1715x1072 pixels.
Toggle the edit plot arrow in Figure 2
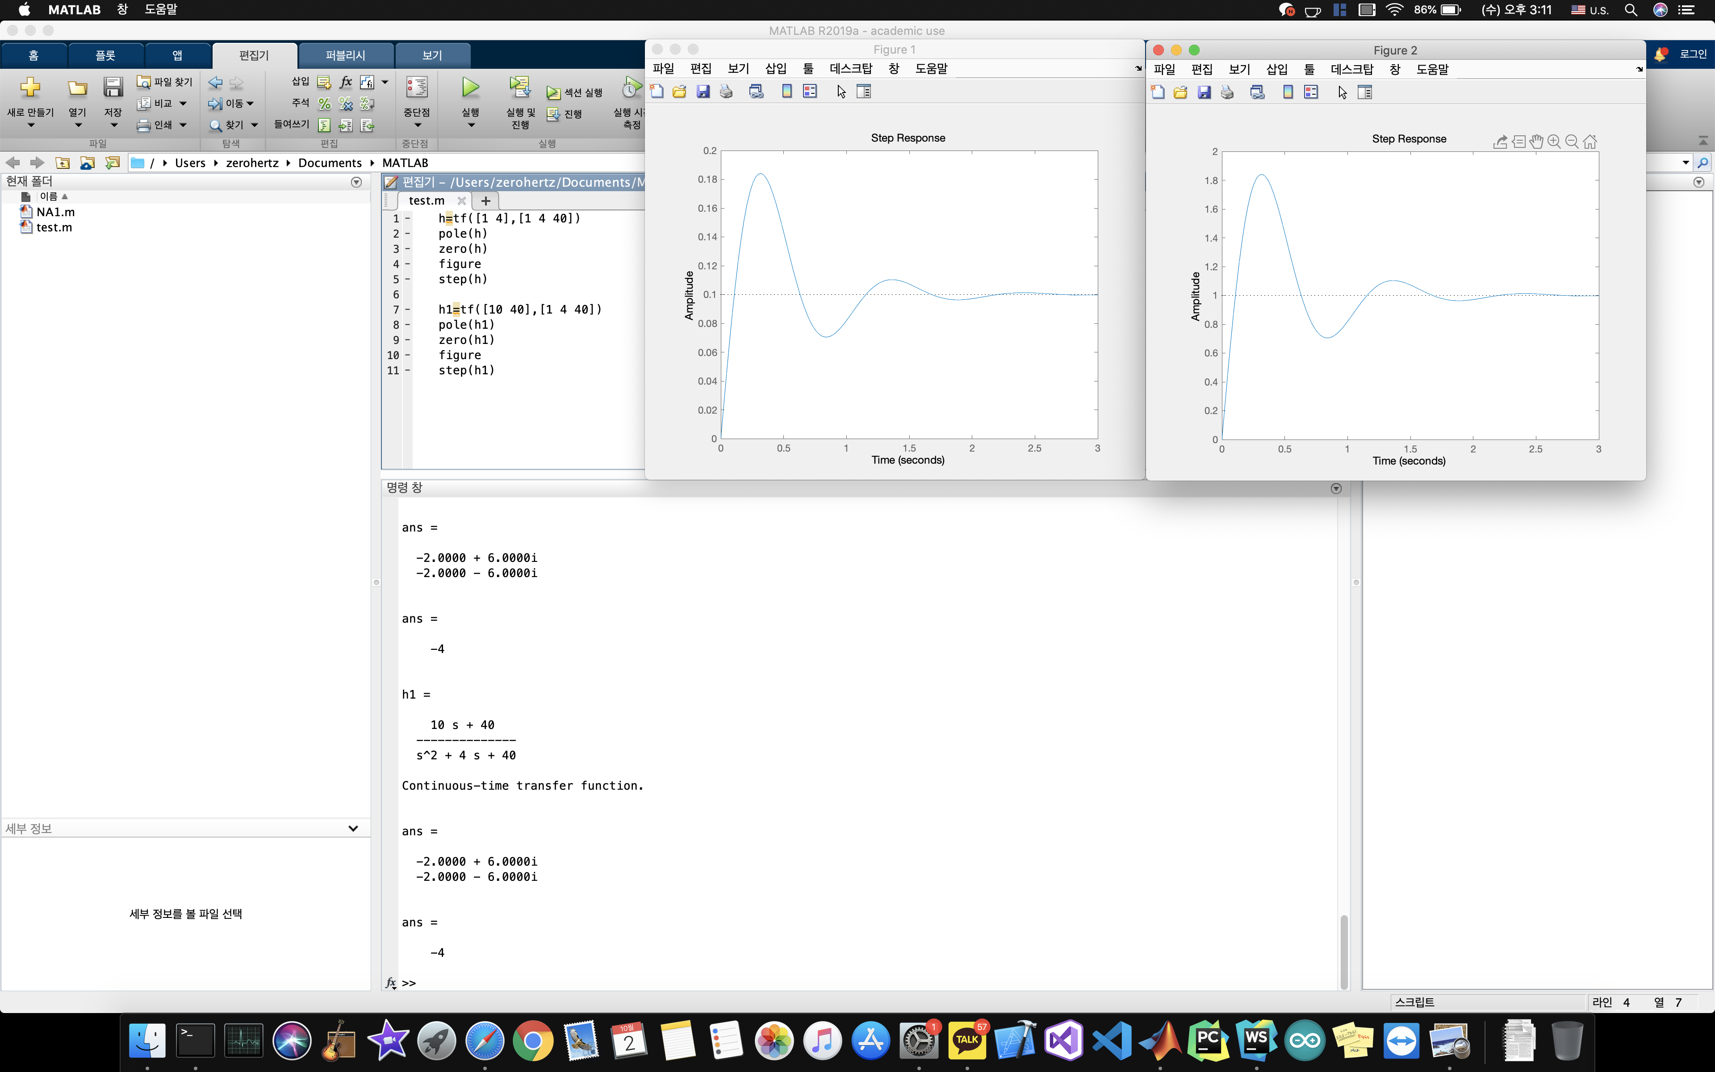(x=1342, y=92)
